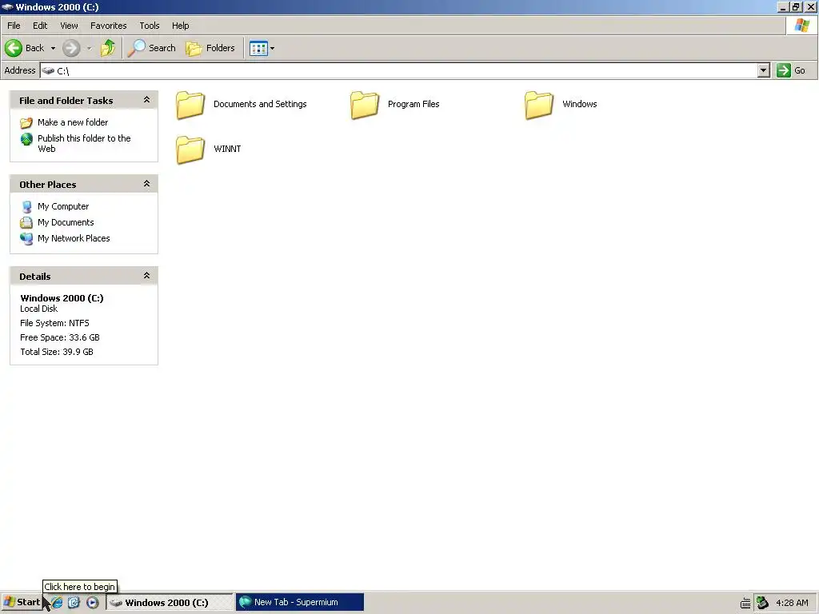Open the Tools menu

pos(149,26)
